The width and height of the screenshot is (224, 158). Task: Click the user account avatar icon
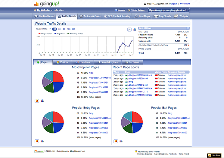[x=145, y=4]
